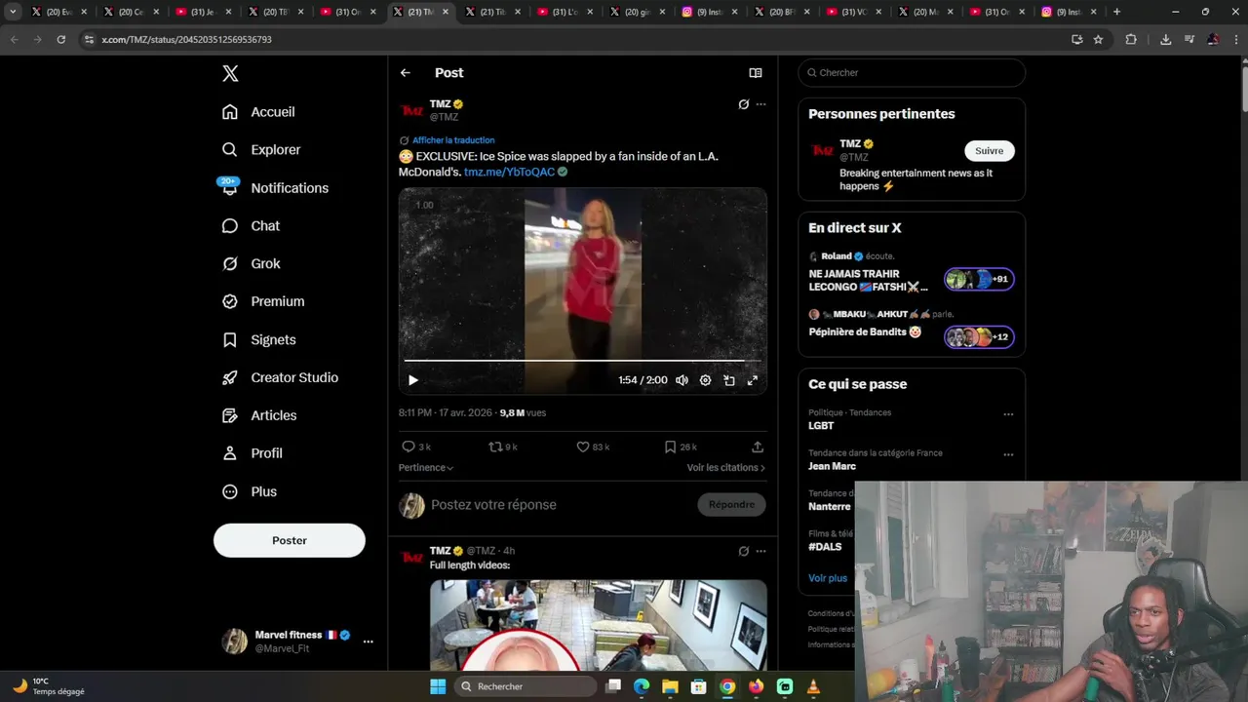Mute the video sound
This screenshot has width=1248, height=702.
[682, 380]
